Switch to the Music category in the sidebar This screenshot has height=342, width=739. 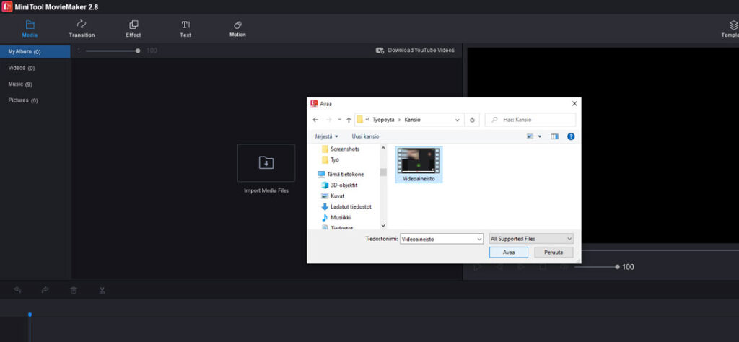[20, 84]
